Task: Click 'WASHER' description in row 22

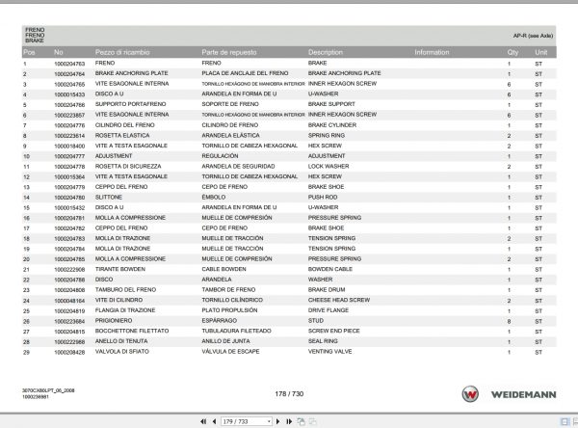Action: coord(321,280)
